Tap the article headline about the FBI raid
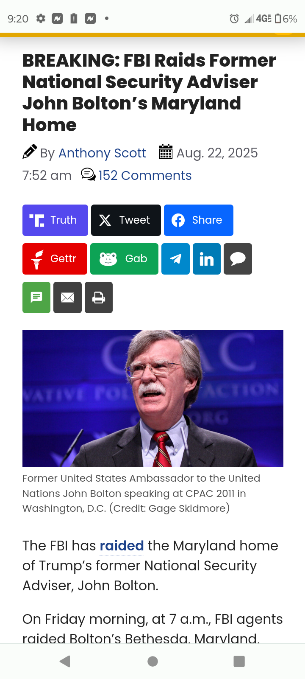This screenshot has width=305, height=679. click(149, 93)
